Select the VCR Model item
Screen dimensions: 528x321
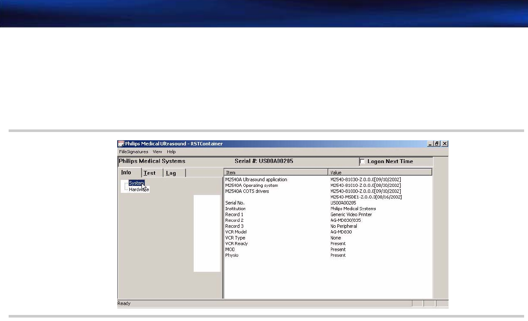click(x=236, y=232)
